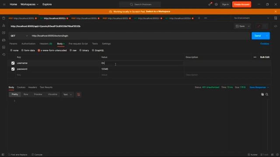Image resolution: width=280 pixels, height=157 pixels.
Task: Open Monitors icon in left sidebar
Action: [3, 47]
